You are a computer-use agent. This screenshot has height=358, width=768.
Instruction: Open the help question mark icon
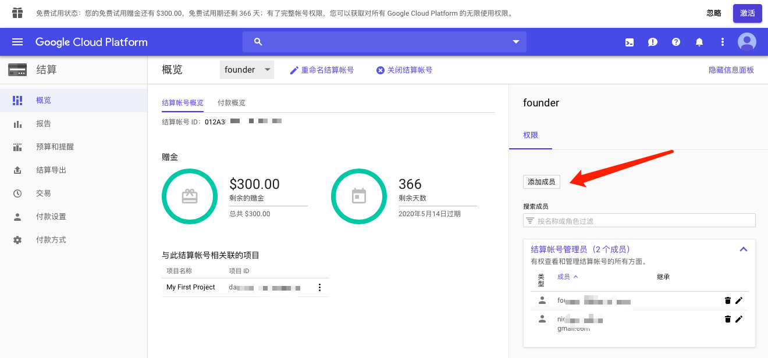tap(676, 42)
